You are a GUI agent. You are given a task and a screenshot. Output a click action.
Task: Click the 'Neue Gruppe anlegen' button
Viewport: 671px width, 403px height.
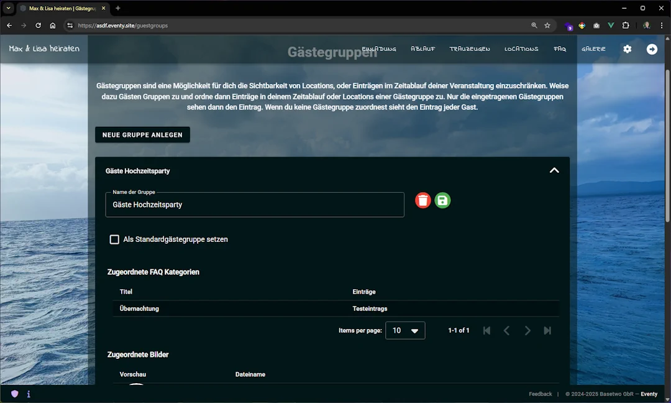[142, 135]
